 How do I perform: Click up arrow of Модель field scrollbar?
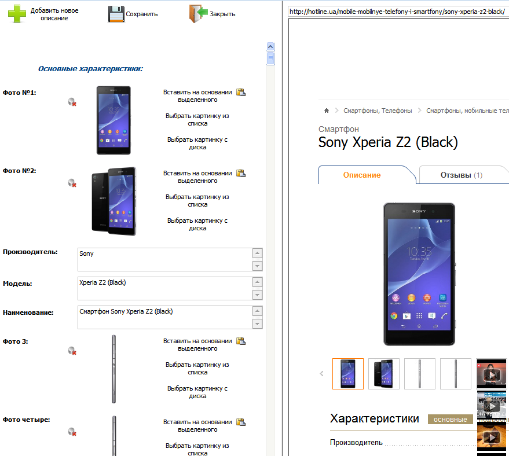tap(258, 282)
